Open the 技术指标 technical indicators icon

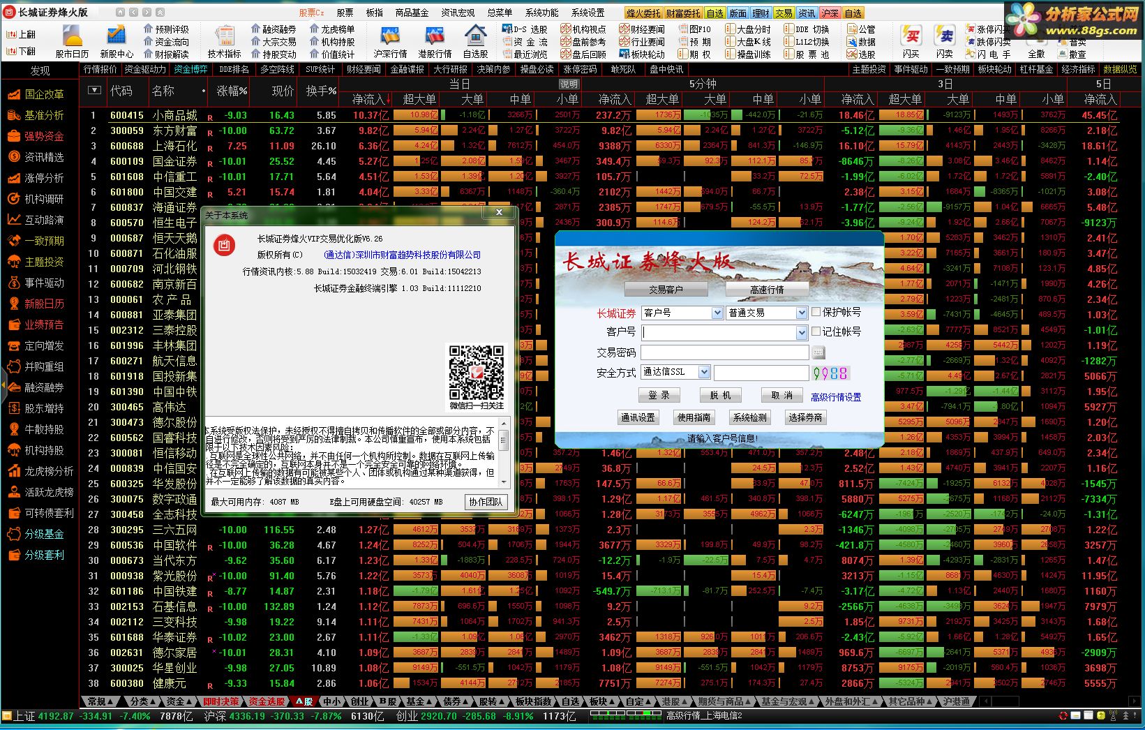[225, 41]
